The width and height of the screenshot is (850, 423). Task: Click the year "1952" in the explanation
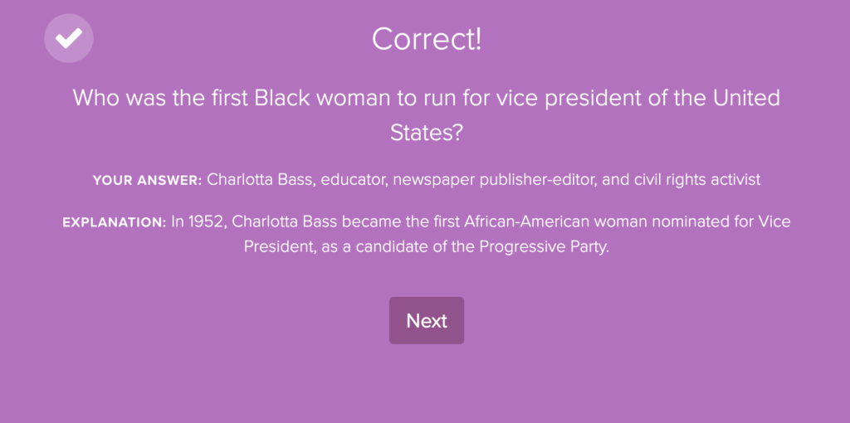coord(206,221)
